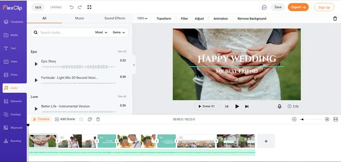Click the orange Export button
The width and height of the screenshot is (341, 162).
[298, 7]
